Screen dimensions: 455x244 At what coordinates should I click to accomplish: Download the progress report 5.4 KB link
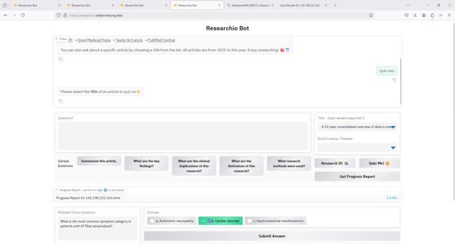[x=392, y=198]
